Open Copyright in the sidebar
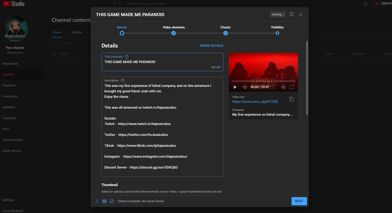The image size is (392, 213). (x=9, y=118)
